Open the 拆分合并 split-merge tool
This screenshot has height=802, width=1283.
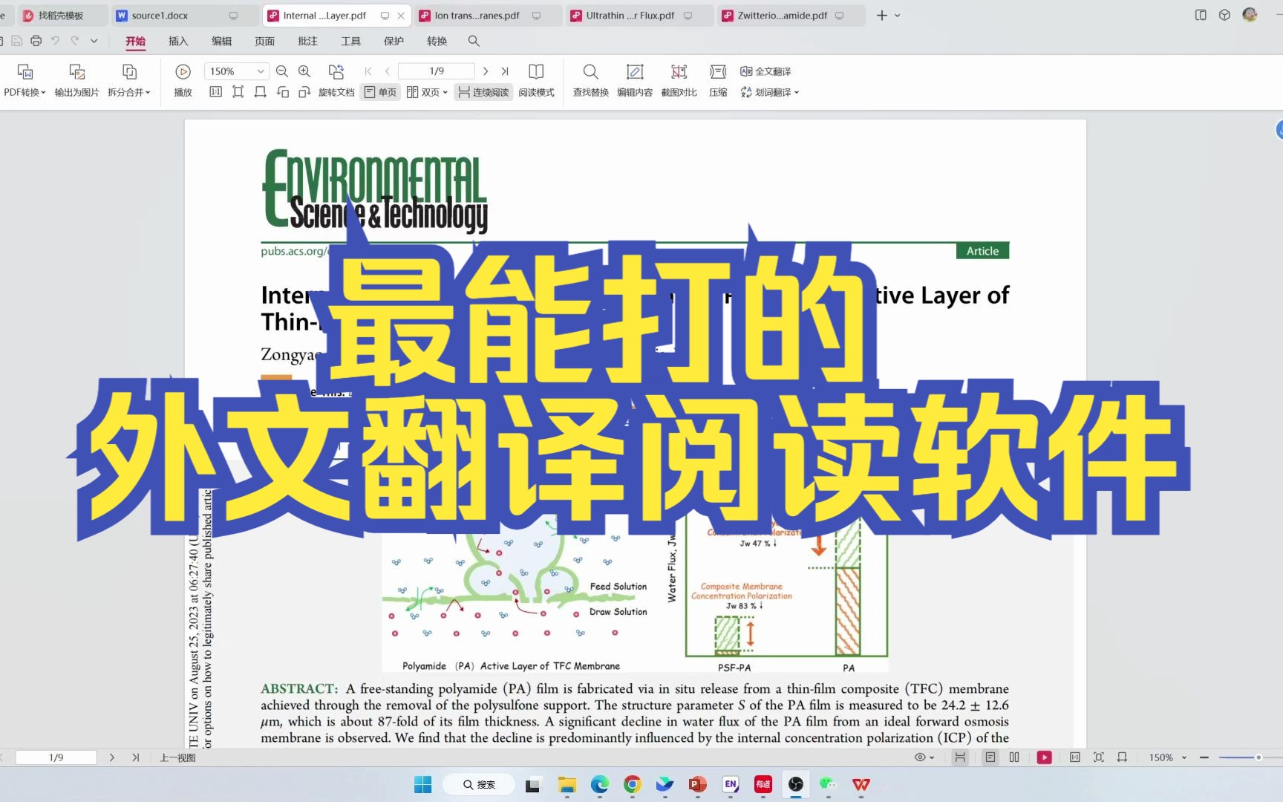(x=129, y=81)
